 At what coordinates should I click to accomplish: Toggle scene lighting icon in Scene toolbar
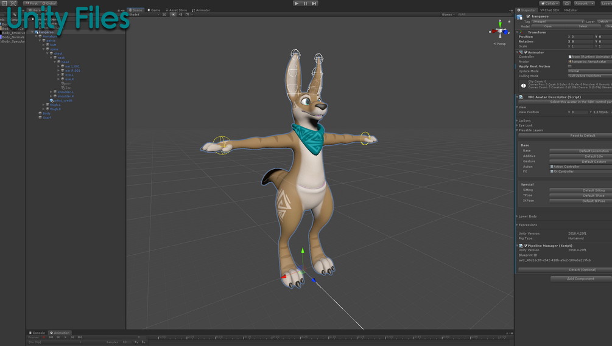point(174,15)
